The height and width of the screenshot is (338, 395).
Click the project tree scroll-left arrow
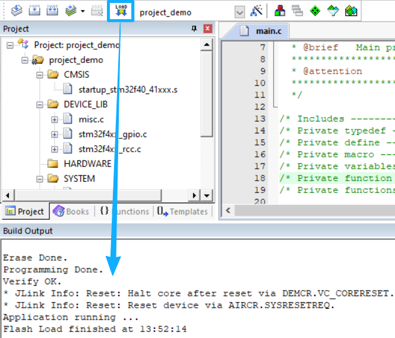click(x=8, y=195)
